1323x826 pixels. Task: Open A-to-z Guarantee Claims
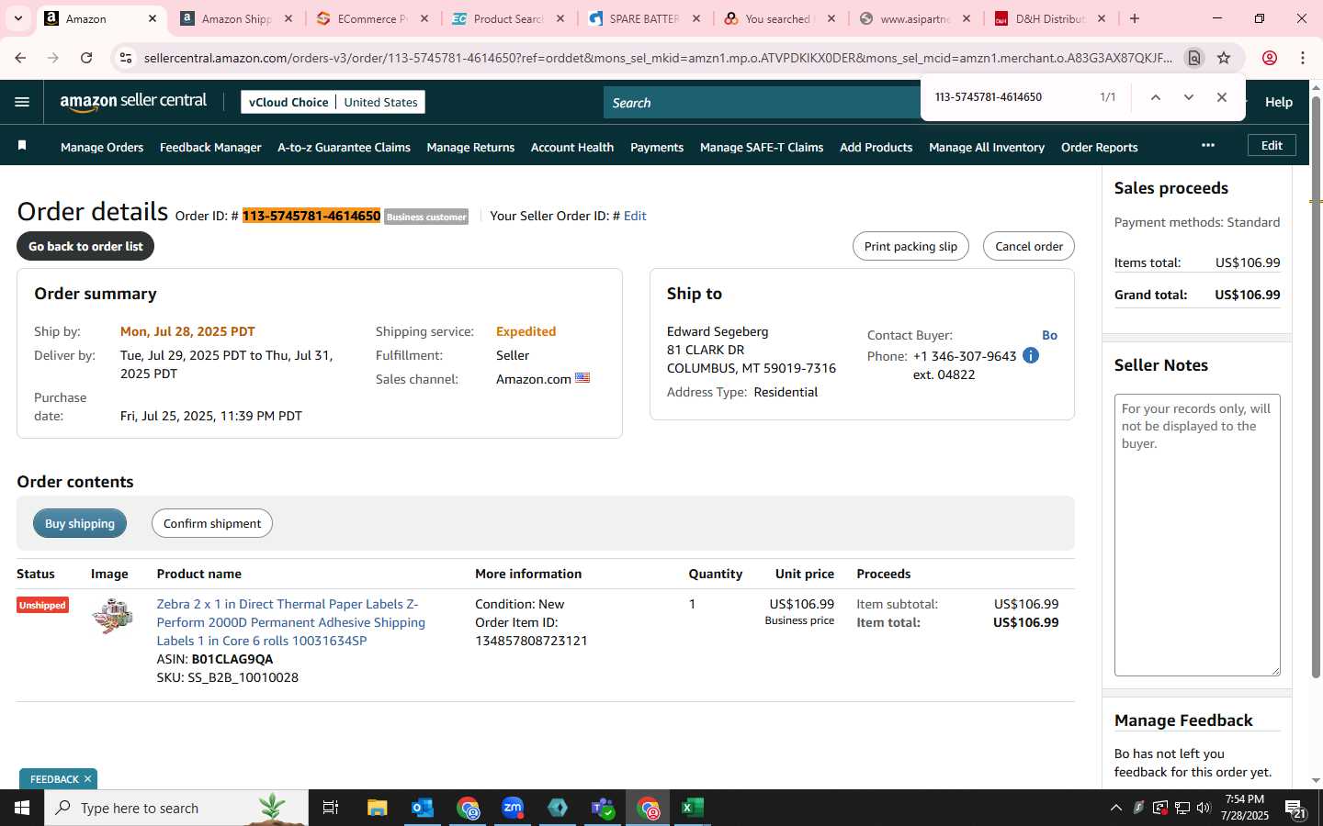(344, 147)
